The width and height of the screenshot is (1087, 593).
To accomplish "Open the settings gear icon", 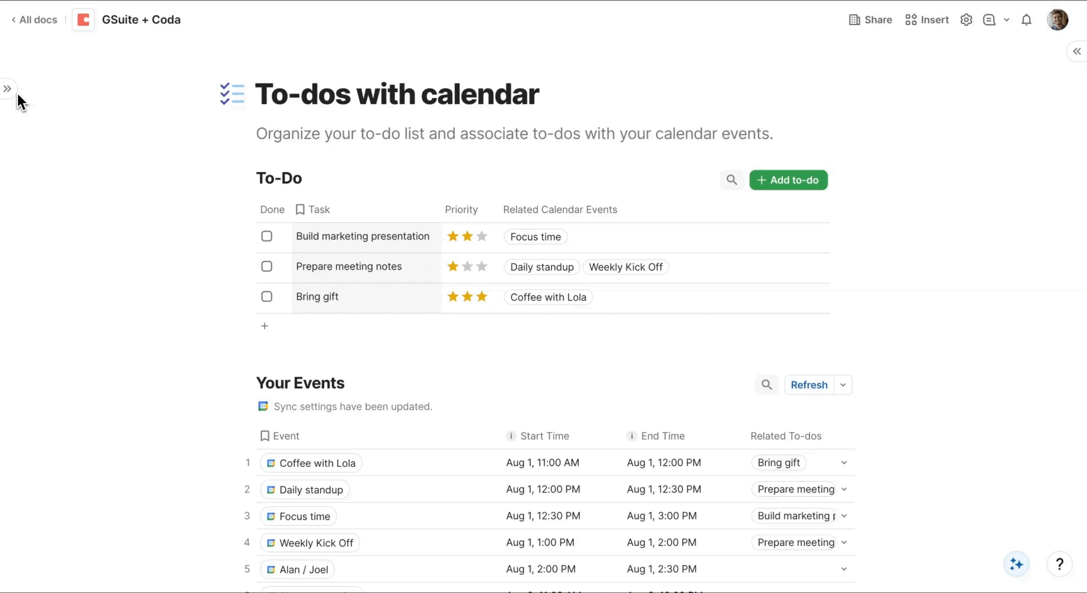I will (966, 20).
